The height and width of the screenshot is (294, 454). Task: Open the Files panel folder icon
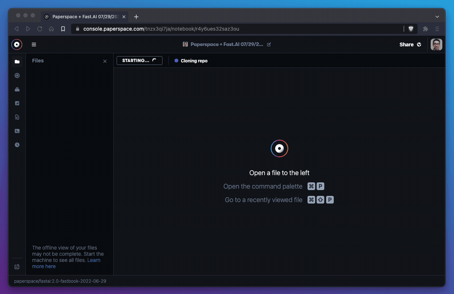coord(17,62)
